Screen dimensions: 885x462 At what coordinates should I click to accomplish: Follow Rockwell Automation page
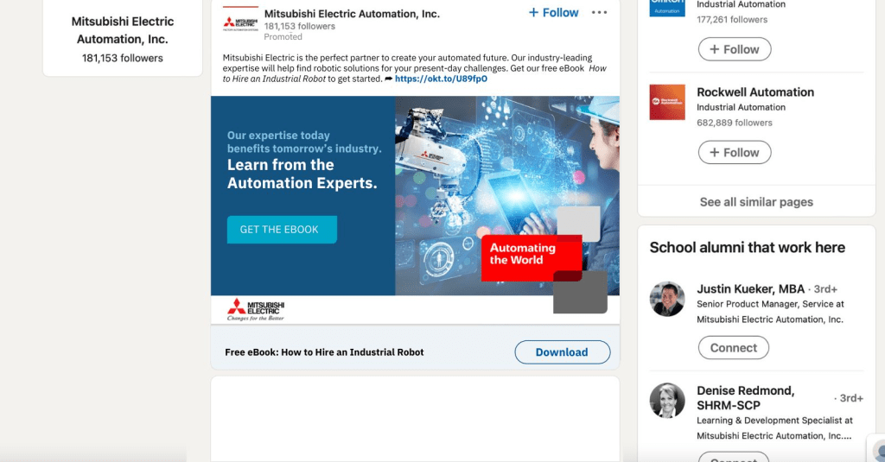pos(735,152)
